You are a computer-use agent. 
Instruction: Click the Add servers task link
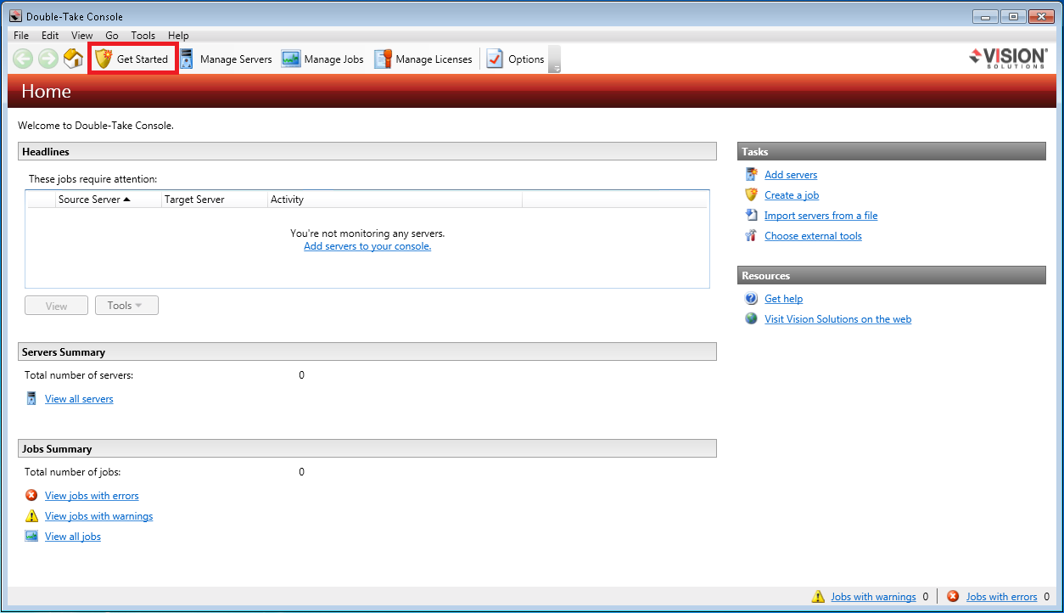[x=791, y=175]
